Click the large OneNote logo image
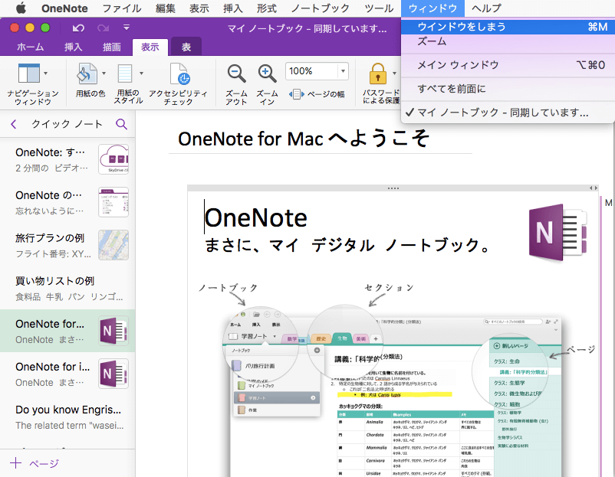Viewport: 615px width, 477px height. pyautogui.click(x=557, y=232)
